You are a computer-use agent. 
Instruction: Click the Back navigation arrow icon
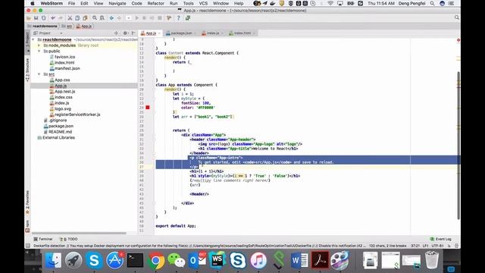click(x=111, y=18)
